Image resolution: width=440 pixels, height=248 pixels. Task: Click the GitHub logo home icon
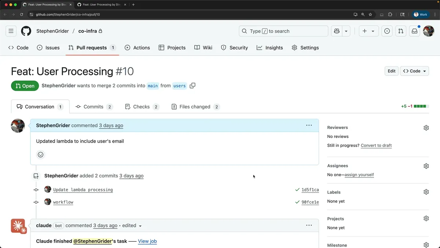[x=26, y=31]
